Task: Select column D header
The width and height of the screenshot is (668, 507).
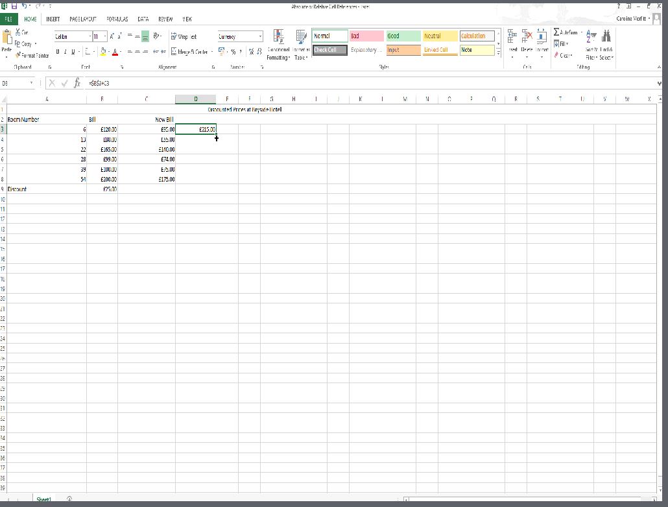Action: [196, 99]
